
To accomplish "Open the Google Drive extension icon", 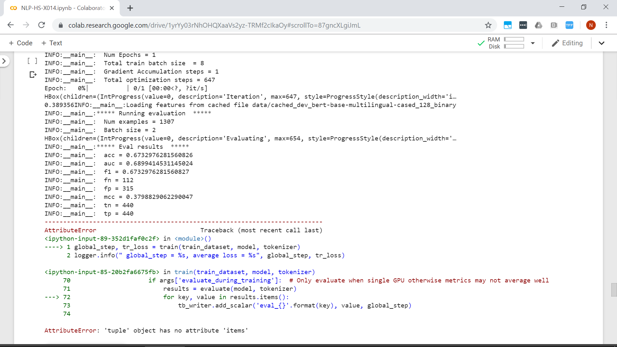I will [x=539, y=25].
